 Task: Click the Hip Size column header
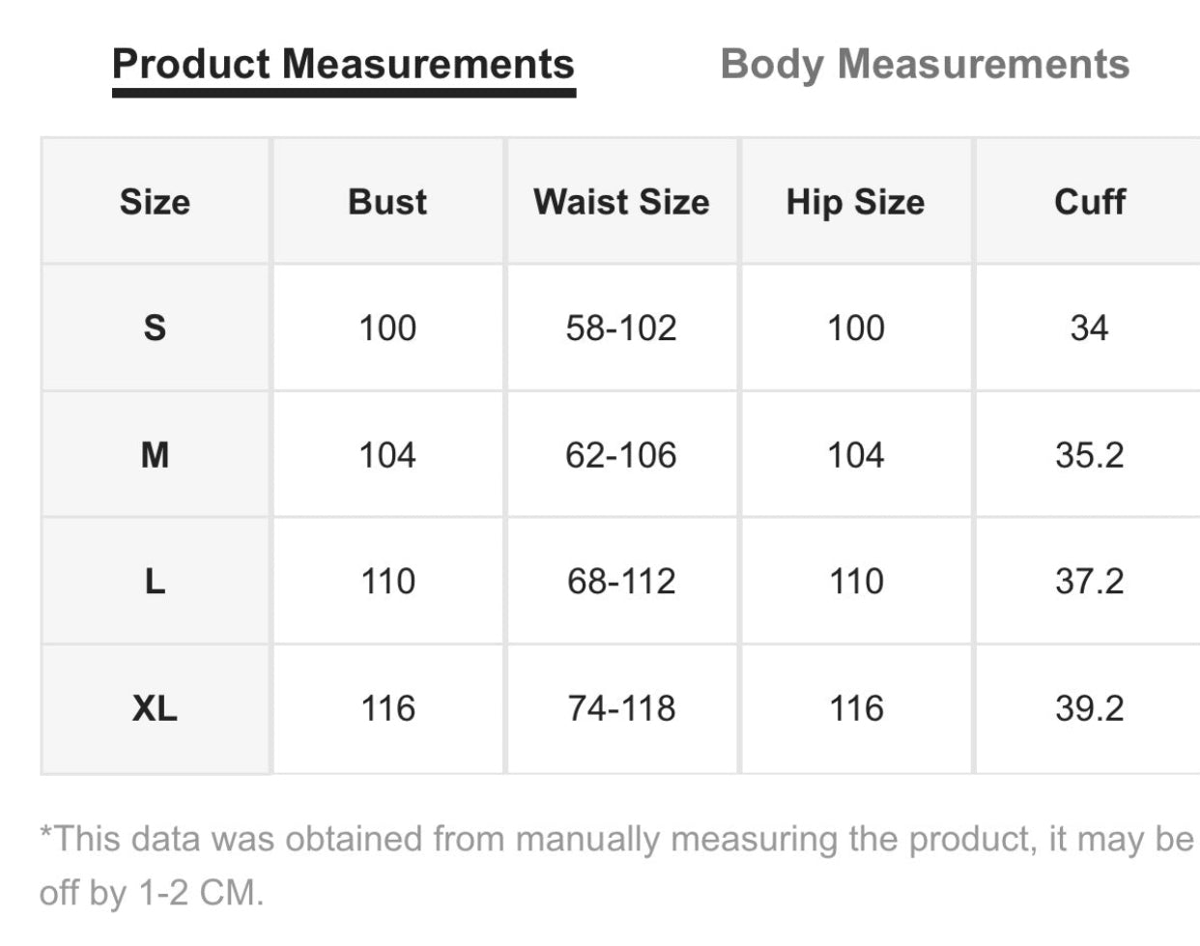tap(855, 202)
